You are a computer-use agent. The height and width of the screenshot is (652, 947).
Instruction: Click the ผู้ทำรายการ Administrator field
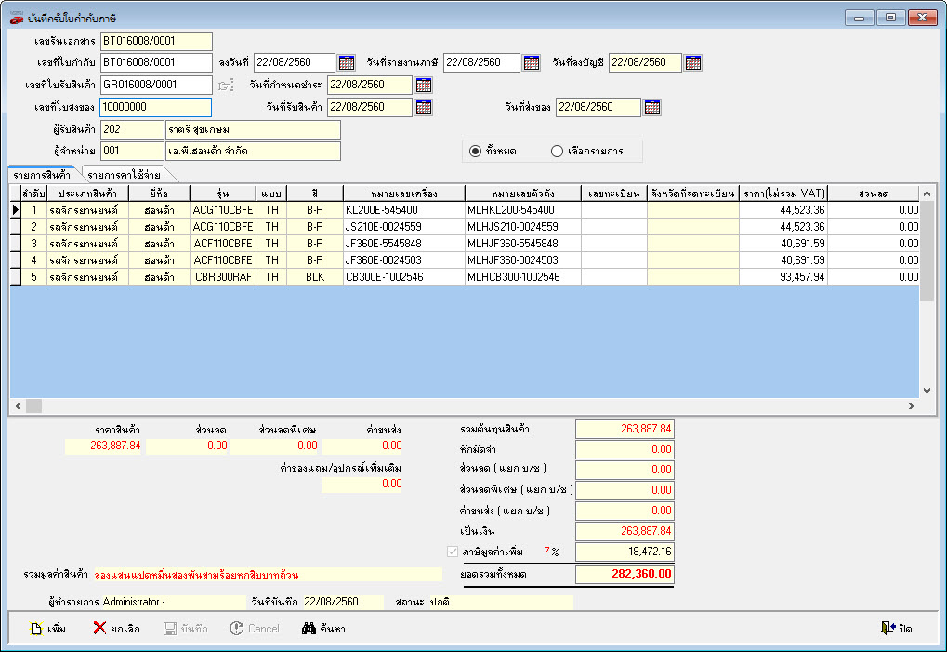174,602
